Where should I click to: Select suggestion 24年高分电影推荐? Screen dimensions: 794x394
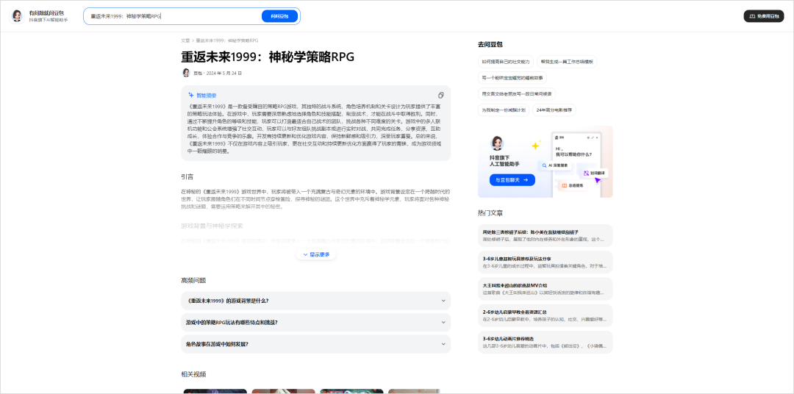pos(554,110)
